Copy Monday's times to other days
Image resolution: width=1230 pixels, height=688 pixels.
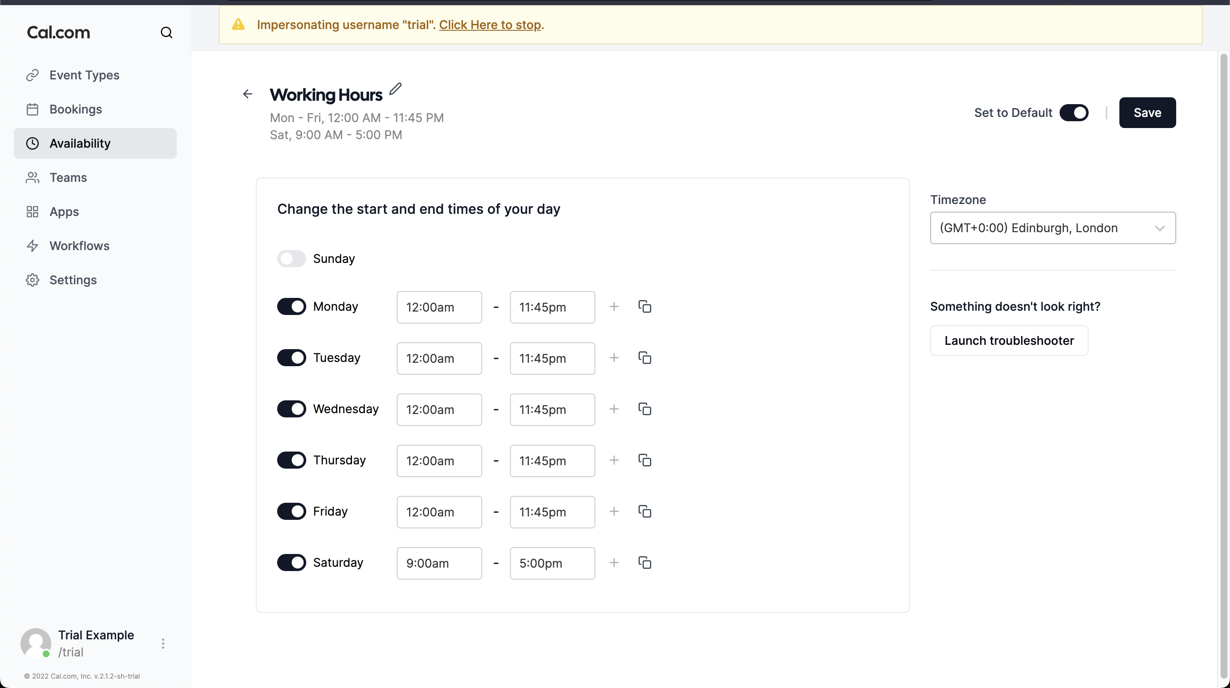click(x=644, y=307)
